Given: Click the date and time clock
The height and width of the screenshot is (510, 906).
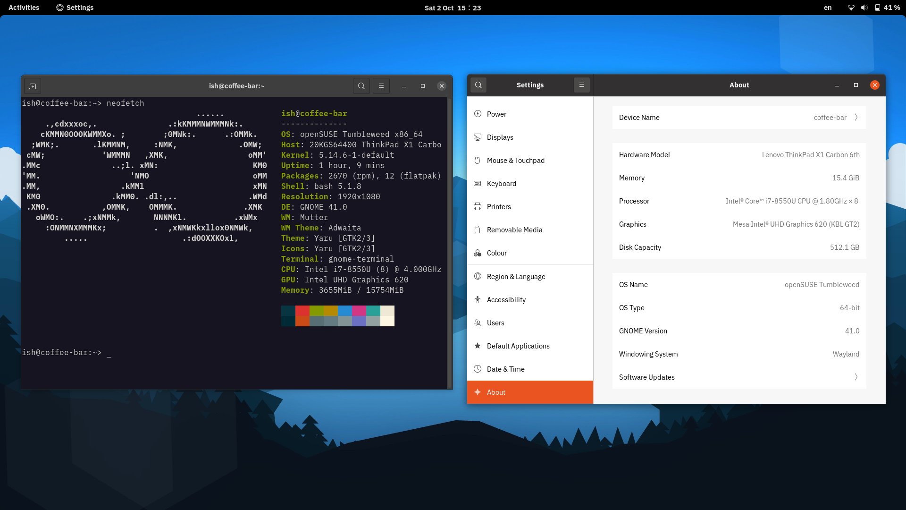Looking at the screenshot, I should point(453,8).
